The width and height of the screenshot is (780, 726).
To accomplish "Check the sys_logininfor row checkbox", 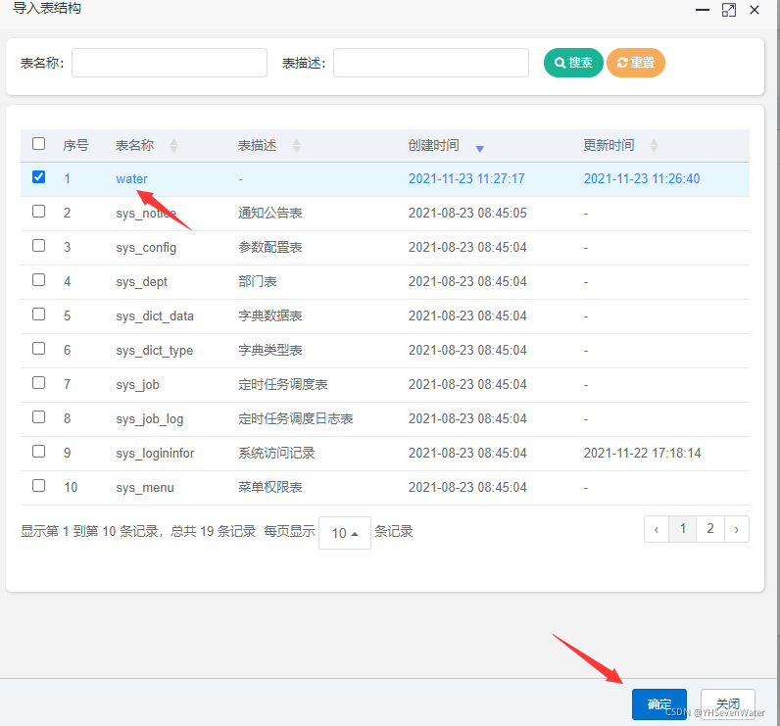I will tap(39, 452).
